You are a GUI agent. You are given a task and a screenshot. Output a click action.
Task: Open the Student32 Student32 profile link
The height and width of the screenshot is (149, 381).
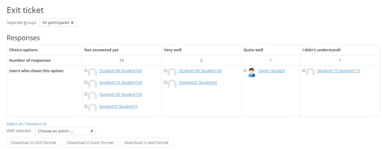click(x=198, y=82)
